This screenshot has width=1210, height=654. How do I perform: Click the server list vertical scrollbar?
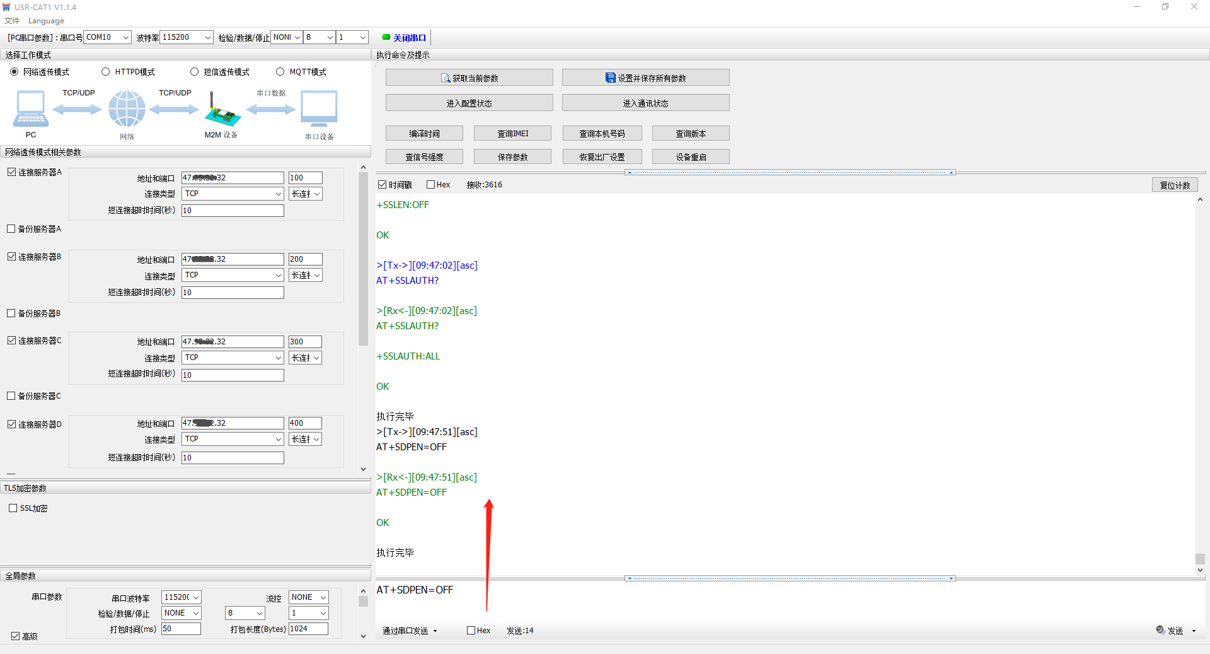(363, 259)
